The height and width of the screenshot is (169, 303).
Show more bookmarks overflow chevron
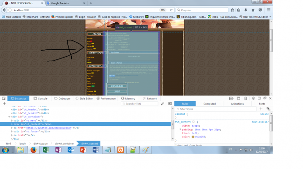[x=270, y=17]
